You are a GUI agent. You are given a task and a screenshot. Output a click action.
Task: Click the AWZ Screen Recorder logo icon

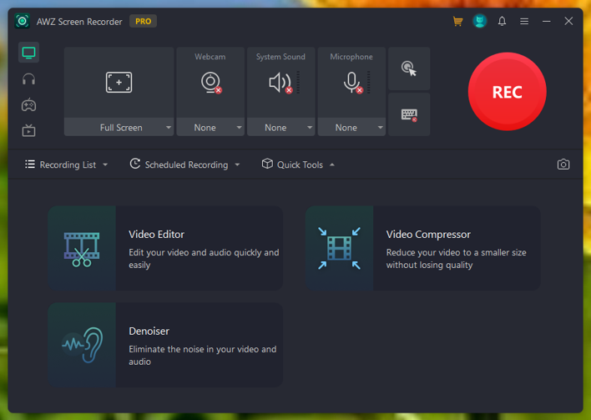(23, 21)
